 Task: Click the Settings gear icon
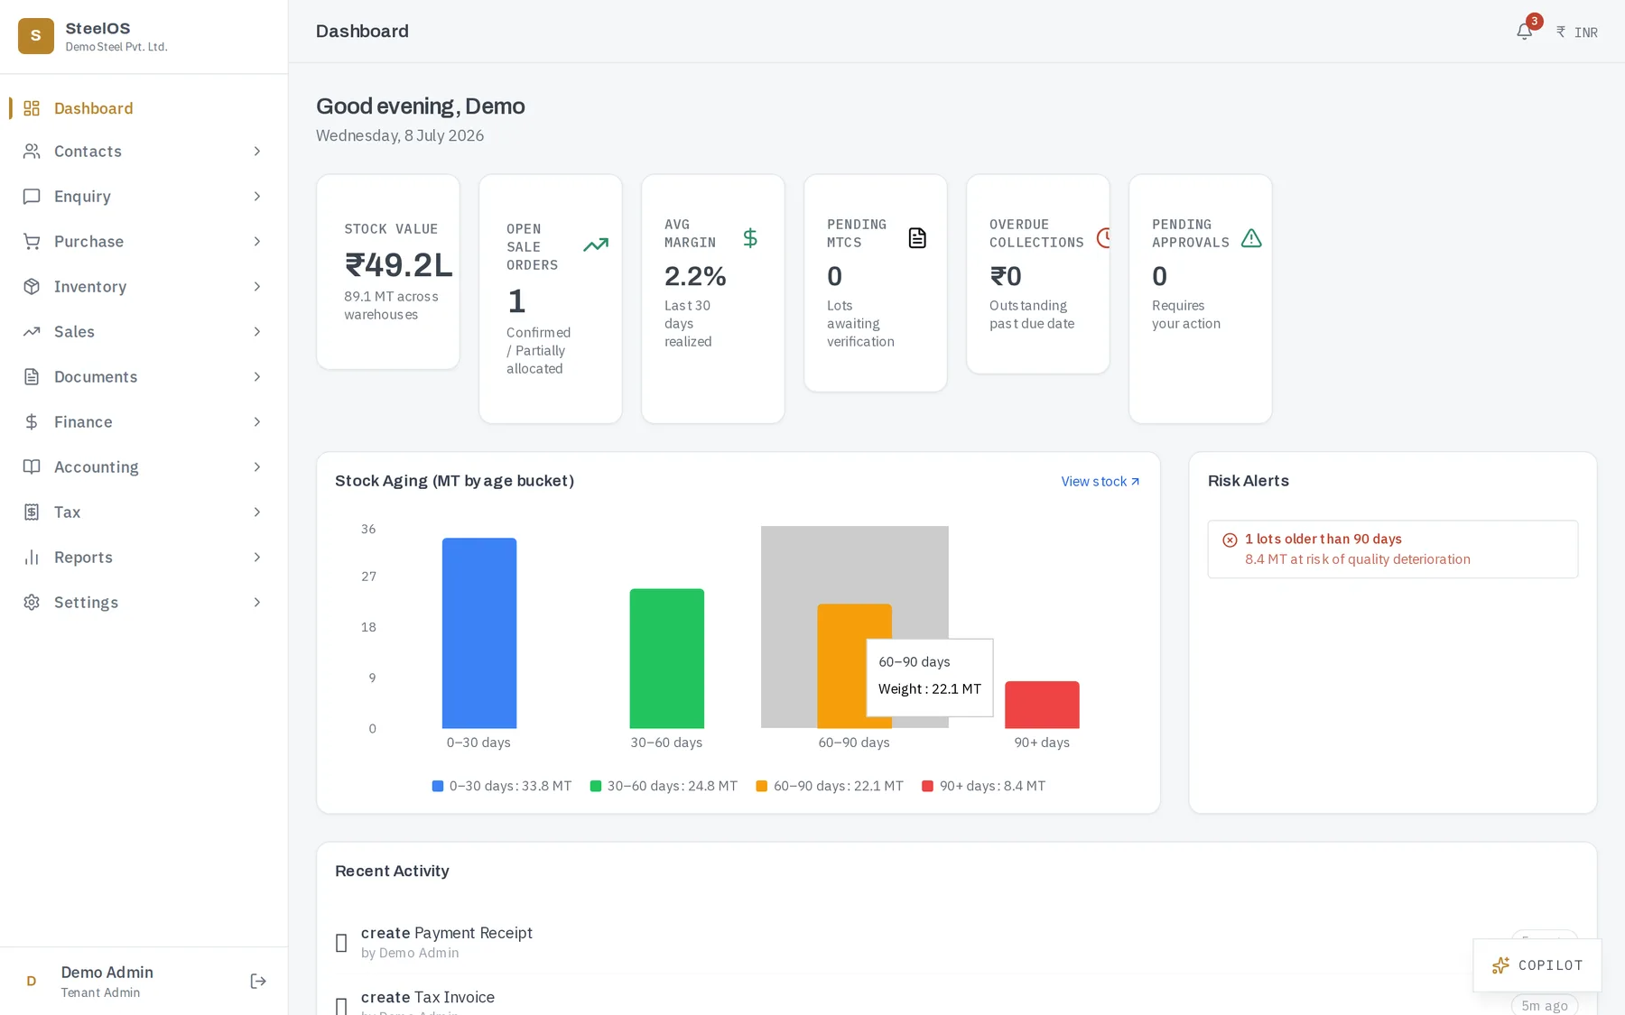point(32,603)
